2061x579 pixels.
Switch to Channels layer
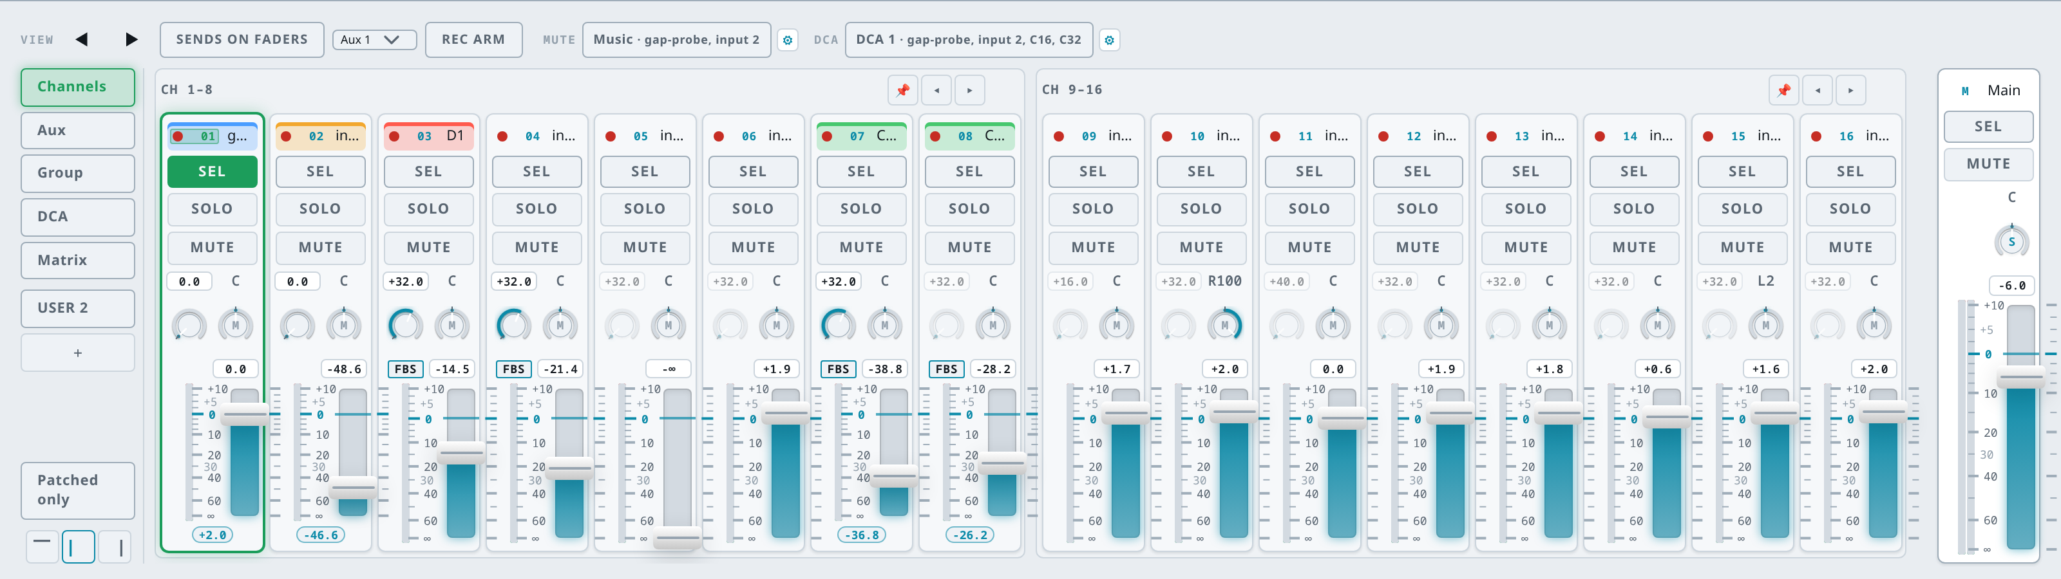click(x=77, y=87)
